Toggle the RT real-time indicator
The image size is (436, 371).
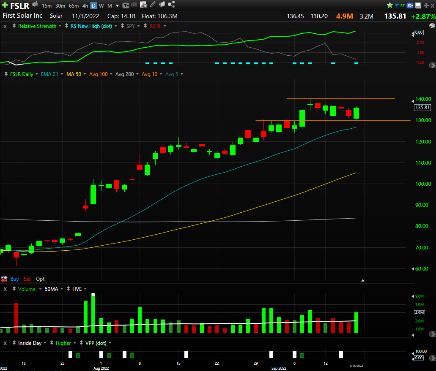click(402, 5)
